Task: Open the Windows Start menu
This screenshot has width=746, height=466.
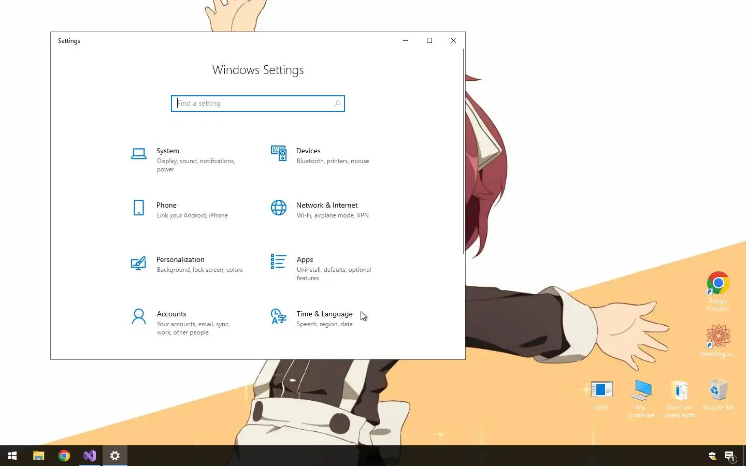Action: point(12,456)
